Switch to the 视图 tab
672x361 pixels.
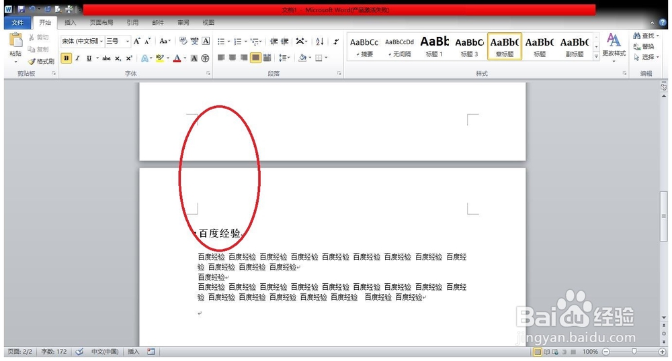coord(208,23)
